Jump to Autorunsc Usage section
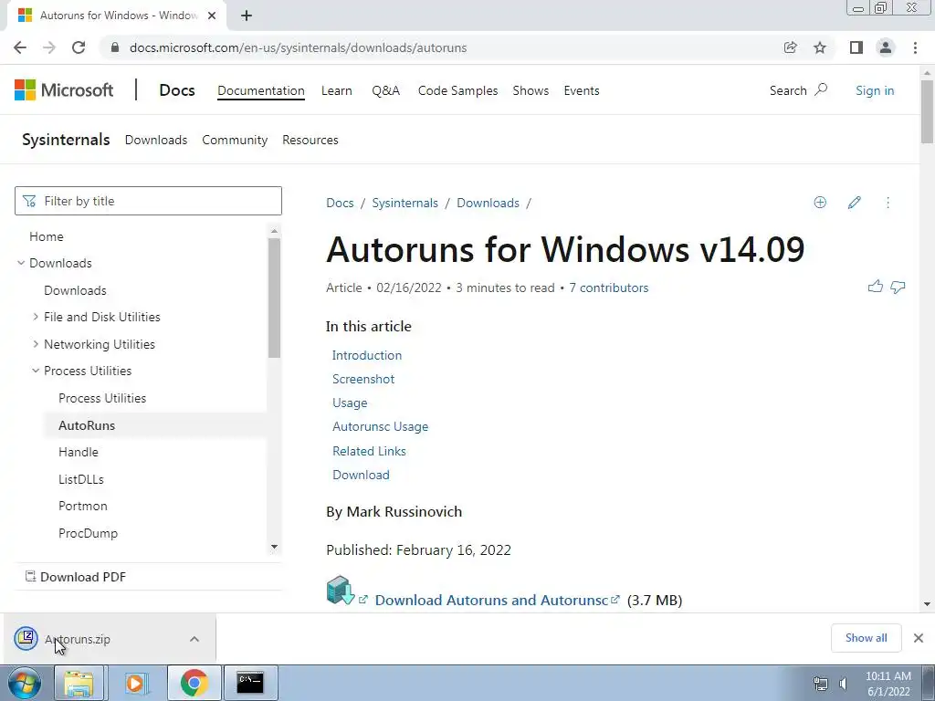 (380, 427)
